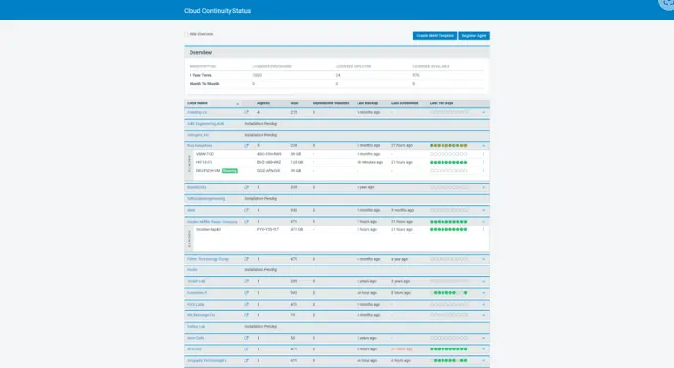Open the external link icon in Wem Cafe row

pyautogui.click(x=247, y=338)
